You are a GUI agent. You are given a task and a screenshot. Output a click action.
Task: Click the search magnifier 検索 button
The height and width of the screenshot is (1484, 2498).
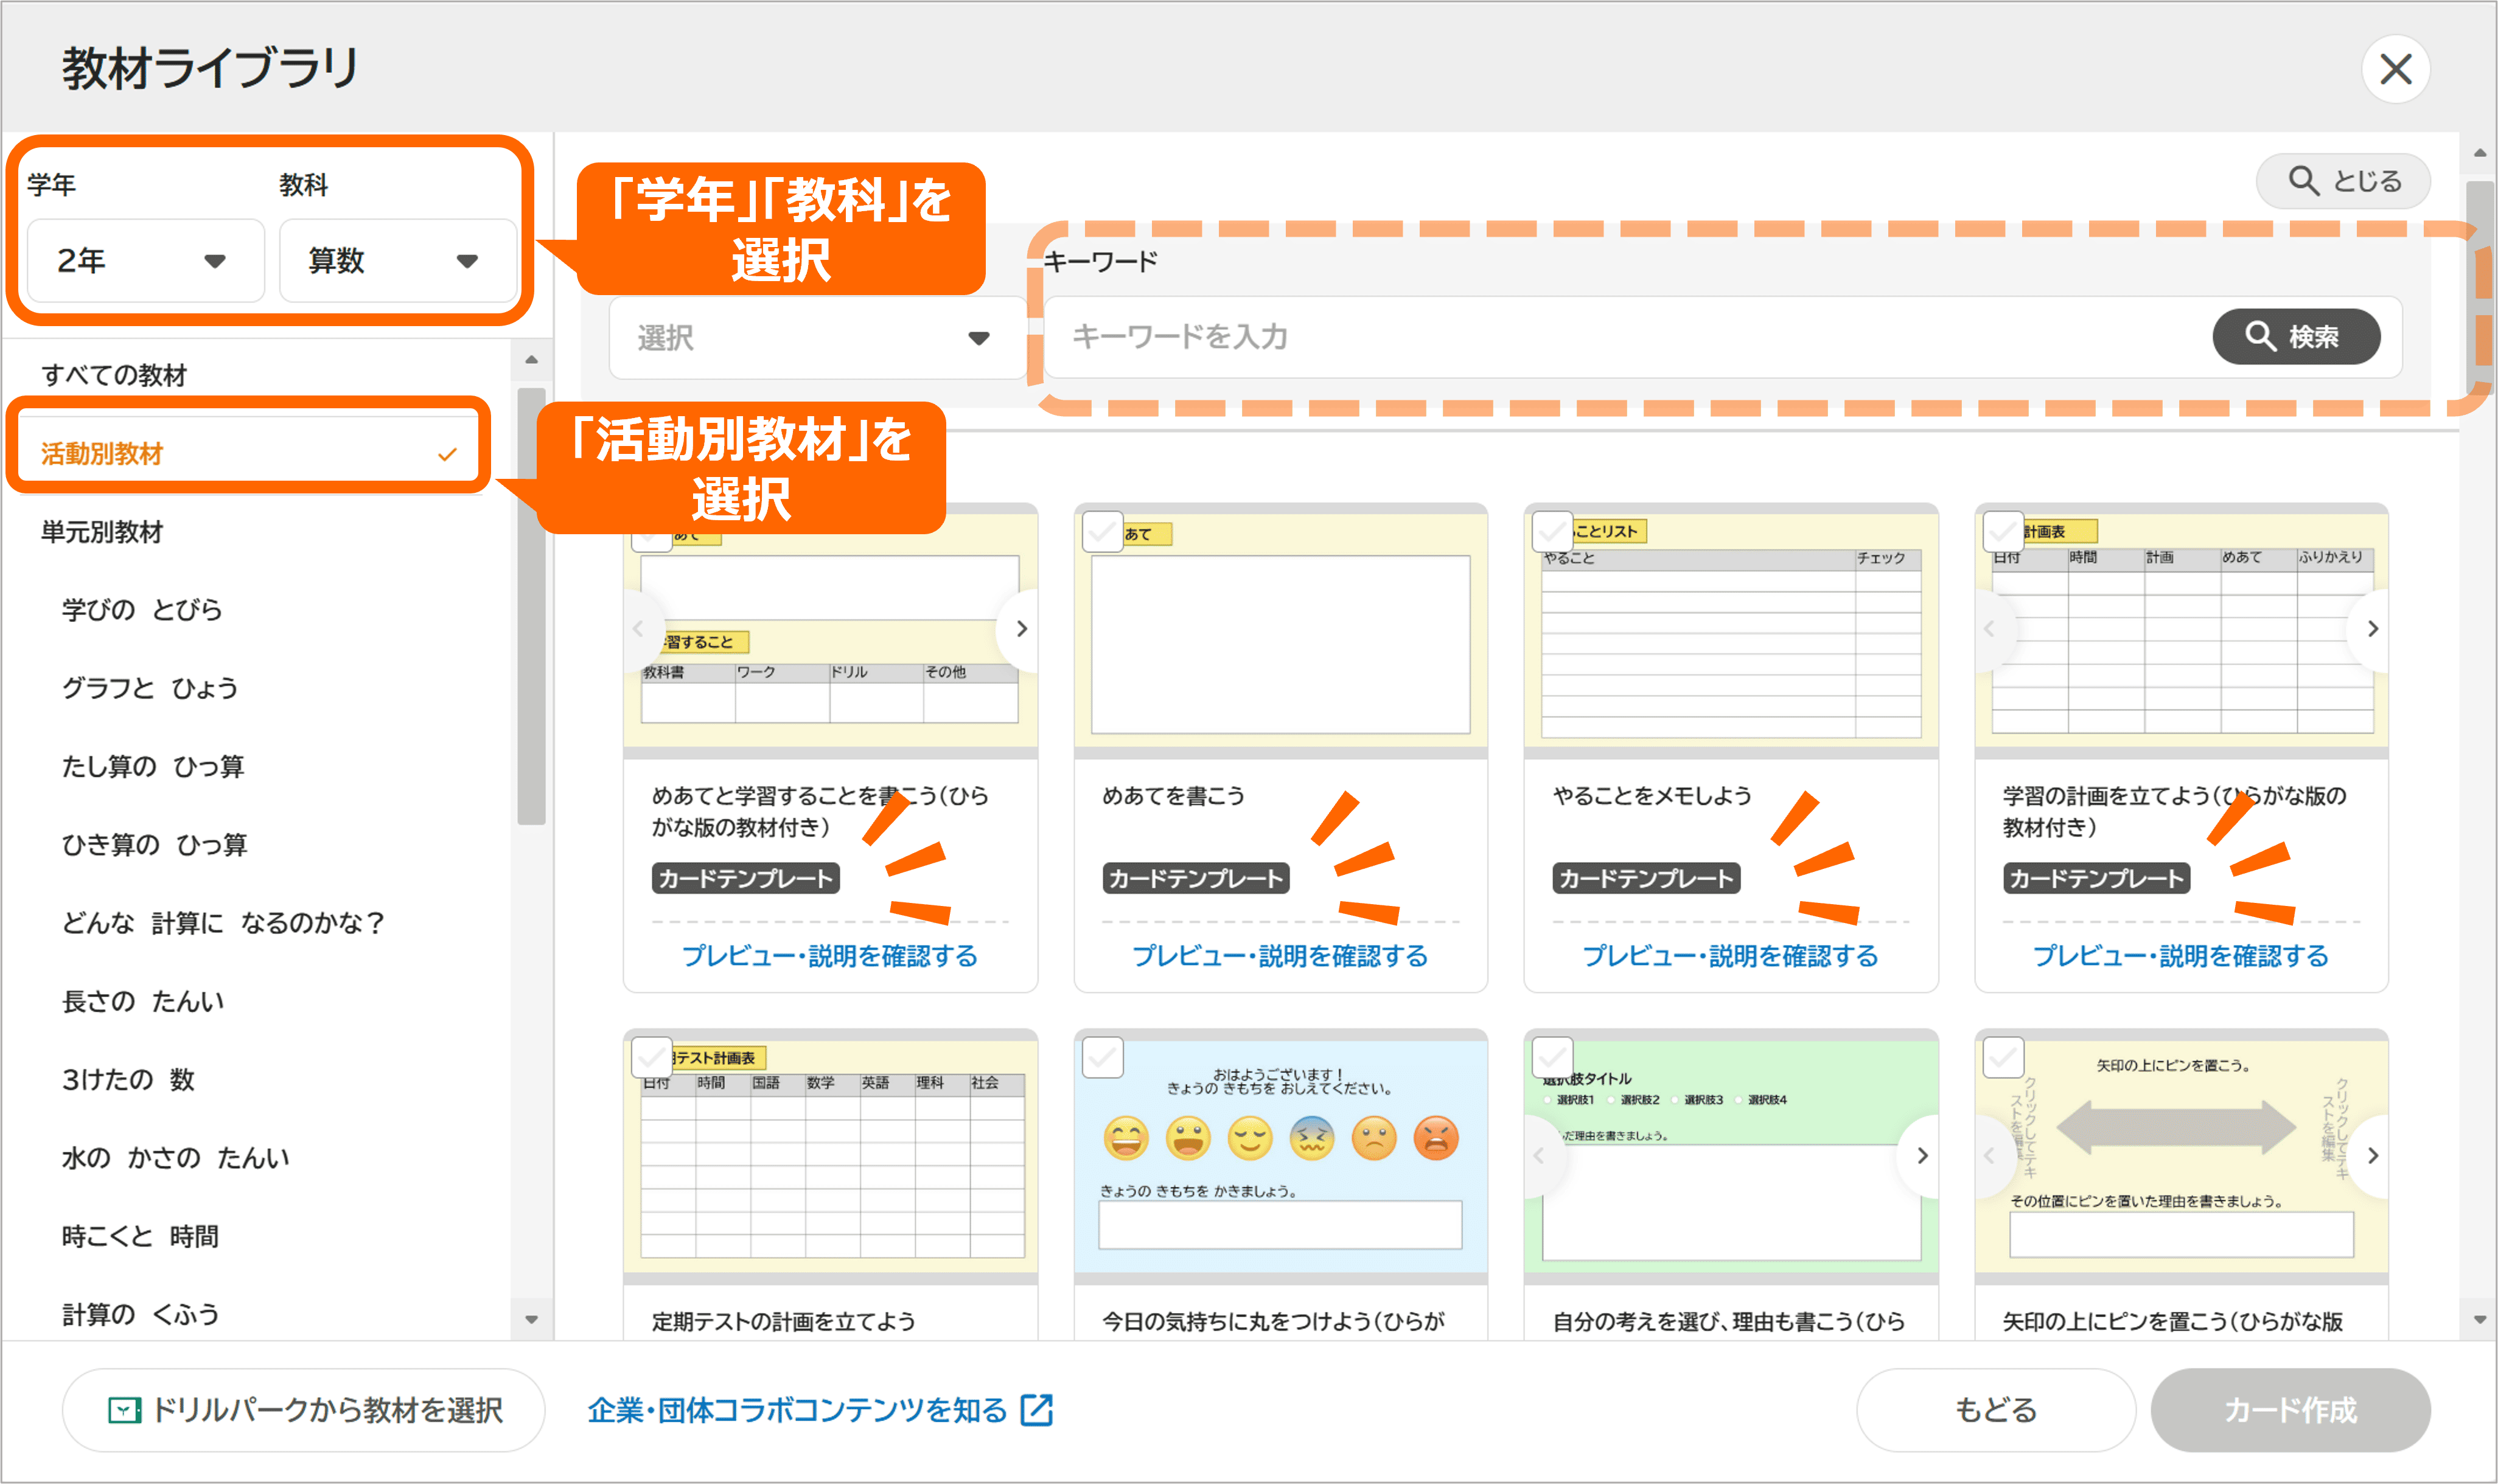(x=2295, y=336)
